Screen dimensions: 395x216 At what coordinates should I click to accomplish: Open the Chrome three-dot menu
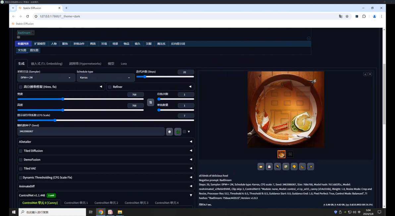(381, 16)
